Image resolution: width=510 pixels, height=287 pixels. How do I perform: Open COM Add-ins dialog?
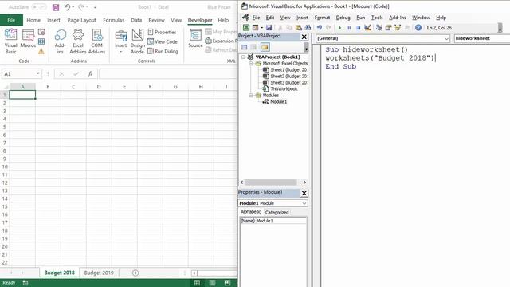point(97,41)
